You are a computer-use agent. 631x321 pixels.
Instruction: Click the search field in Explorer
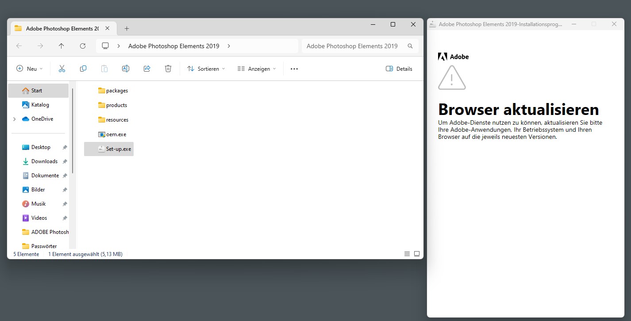pyautogui.click(x=360, y=46)
